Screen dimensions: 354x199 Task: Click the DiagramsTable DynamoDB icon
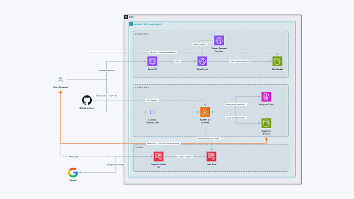(266, 96)
